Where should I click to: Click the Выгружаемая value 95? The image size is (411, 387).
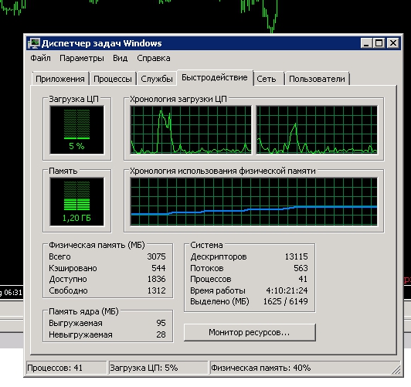[x=161, y=323]
